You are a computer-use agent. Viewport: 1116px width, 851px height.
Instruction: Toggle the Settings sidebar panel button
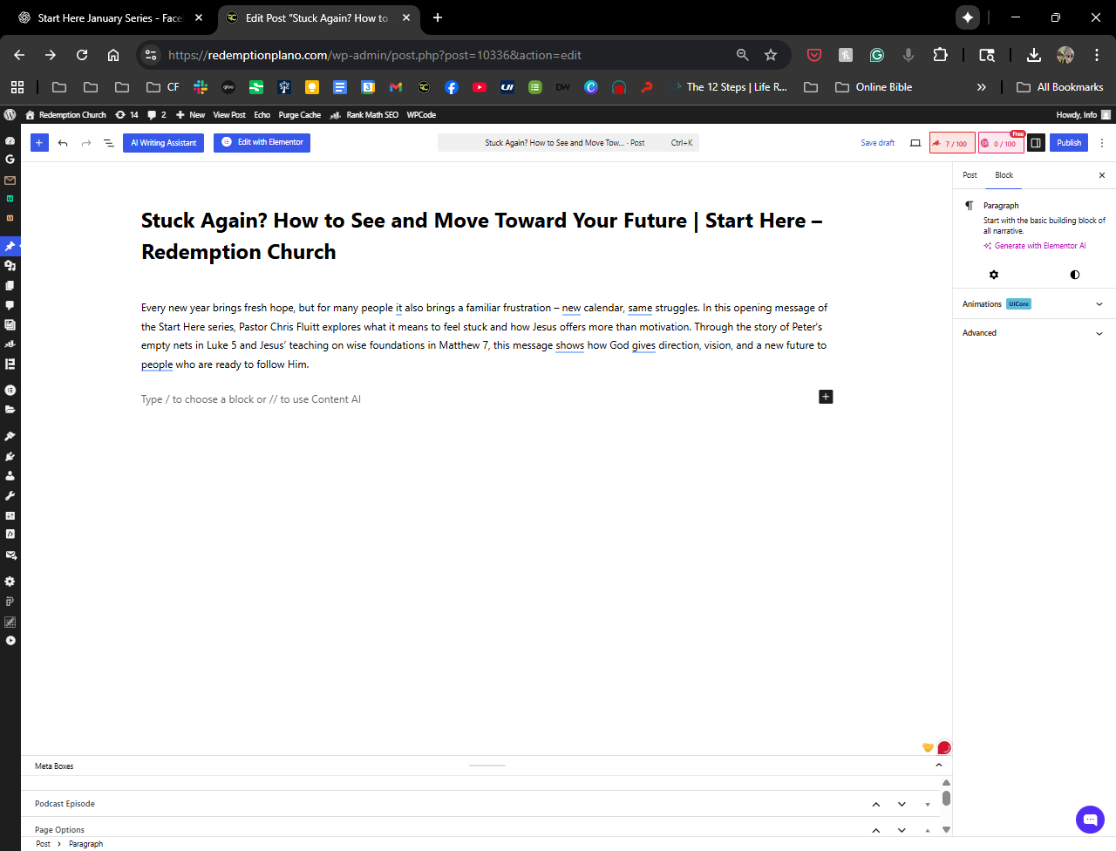[x=1036, y=143]
